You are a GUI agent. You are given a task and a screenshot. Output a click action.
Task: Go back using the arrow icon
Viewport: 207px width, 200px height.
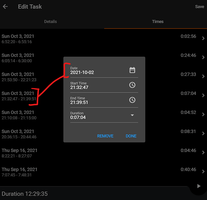pyautogui.click(x=5, y=6)
